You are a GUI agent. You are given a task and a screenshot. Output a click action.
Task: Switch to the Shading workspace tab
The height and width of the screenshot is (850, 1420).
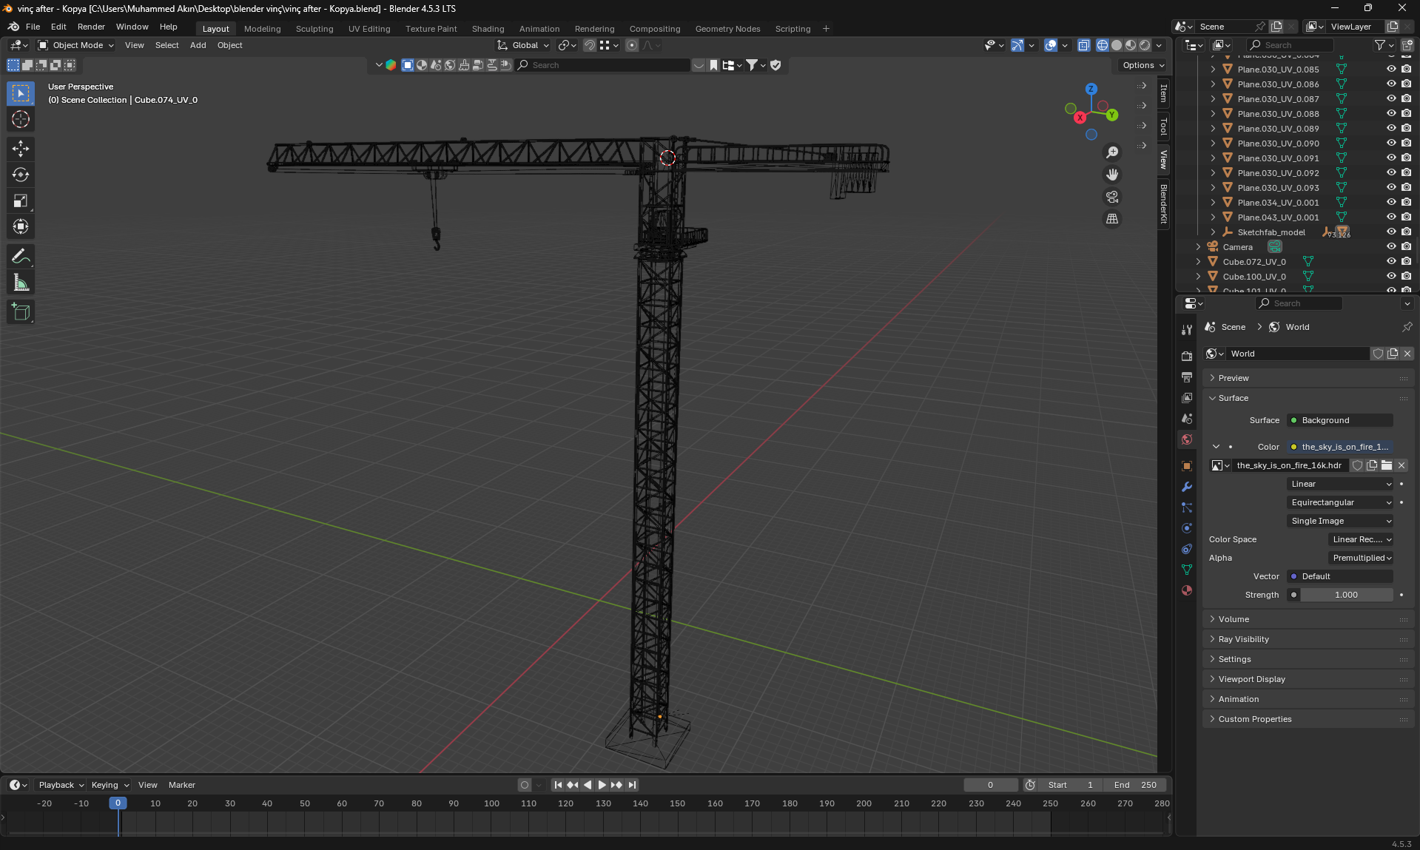pyautogui.click(x=488, y=29)
